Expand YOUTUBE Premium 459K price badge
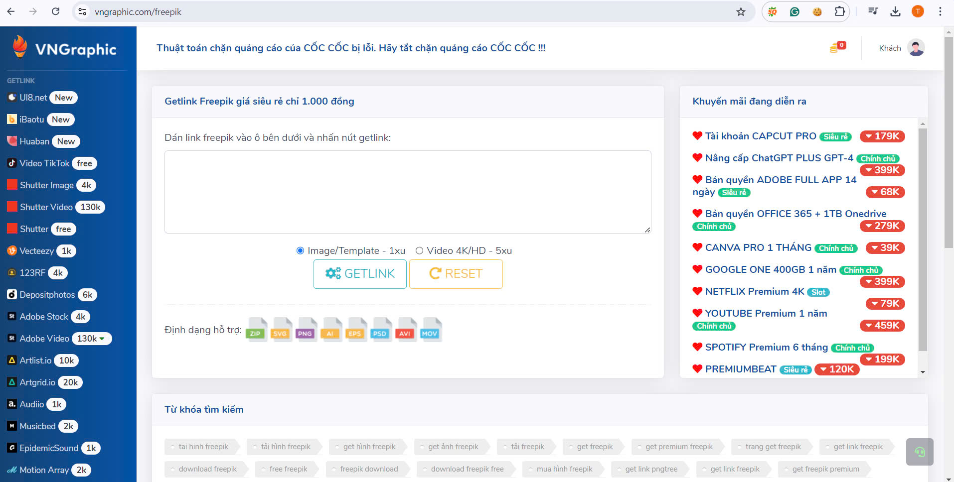 882,326
